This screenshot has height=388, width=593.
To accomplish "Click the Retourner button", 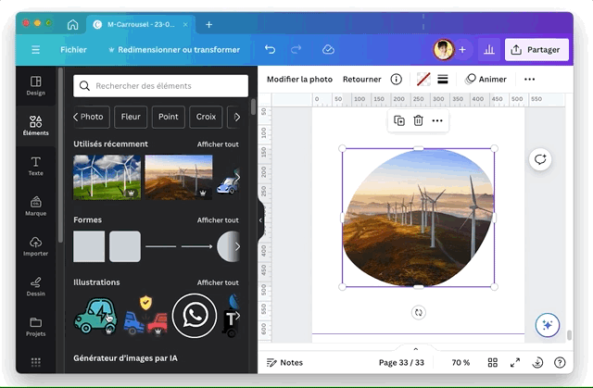I will (362, 80).
